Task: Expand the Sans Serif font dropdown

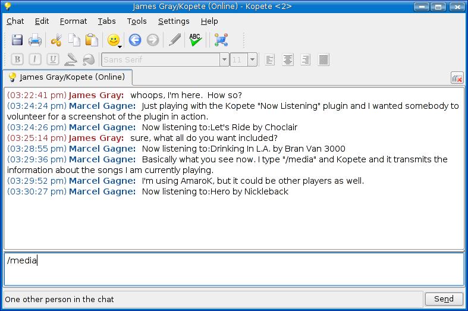Action: pos(224,59)
